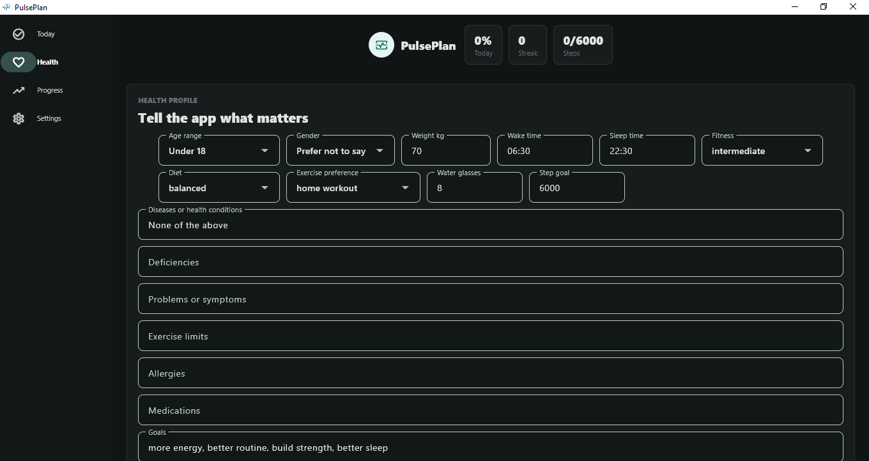Minimize the PulsePlan window
The image size is (869, 461).
coord(795,7)
